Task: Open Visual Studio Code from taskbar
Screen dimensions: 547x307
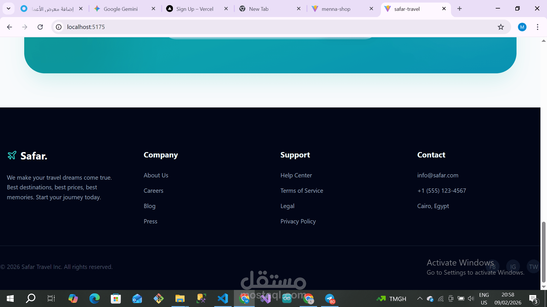Action: 223,298
